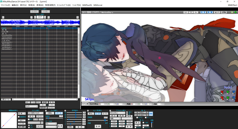238x129 pixels.
Task: Click the 'local' coordinate mode label
Action: click(228, 87)
